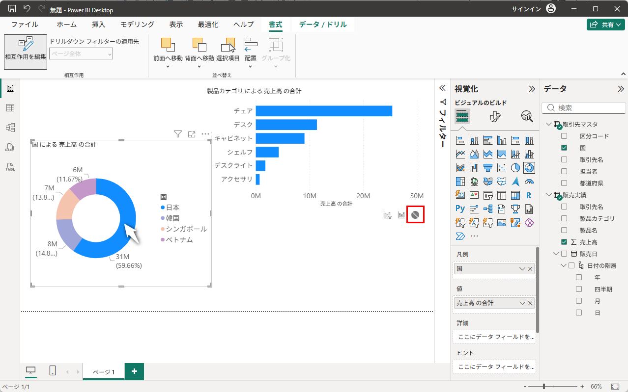Select the stacked column chart visual
This screenshot has height=392, width=628.
click(474, 140)
